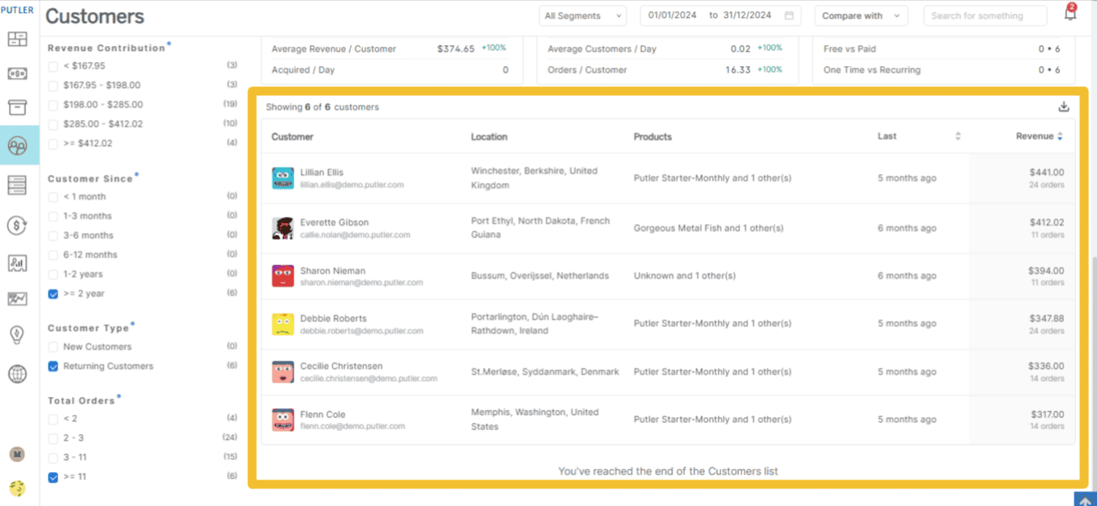This screenshot has height=506, width=1097.
Task: Open the Dashboard panel from the sidebar
Action: (18, 39)
